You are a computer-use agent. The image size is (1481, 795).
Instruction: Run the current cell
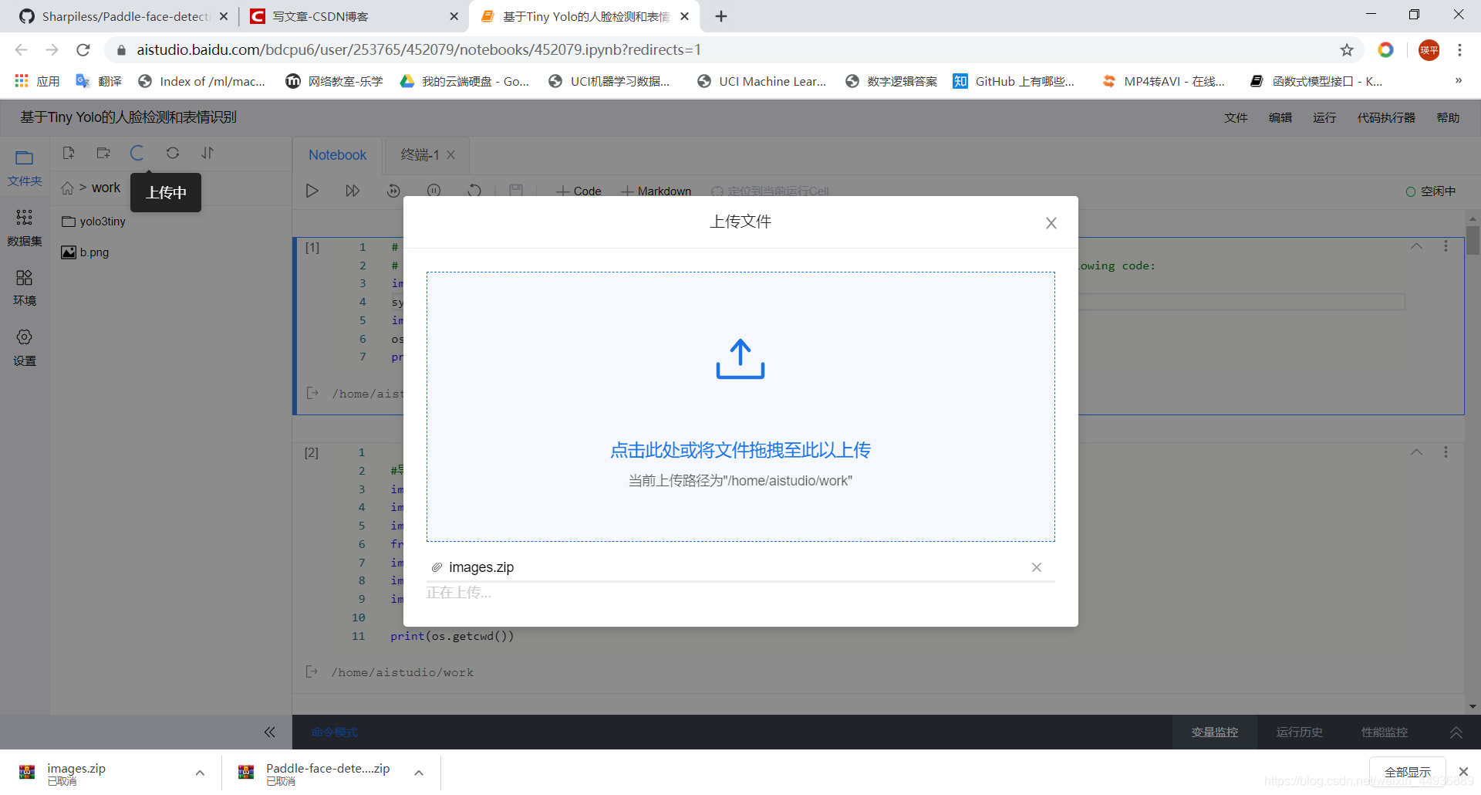coord(312,191)
